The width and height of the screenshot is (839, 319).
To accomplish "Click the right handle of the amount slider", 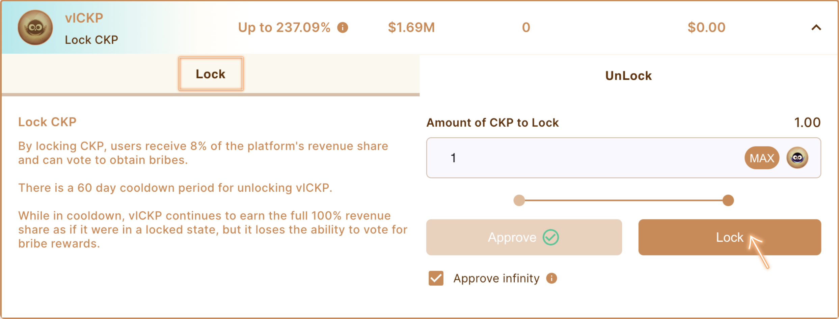I will tap(728, 200).
